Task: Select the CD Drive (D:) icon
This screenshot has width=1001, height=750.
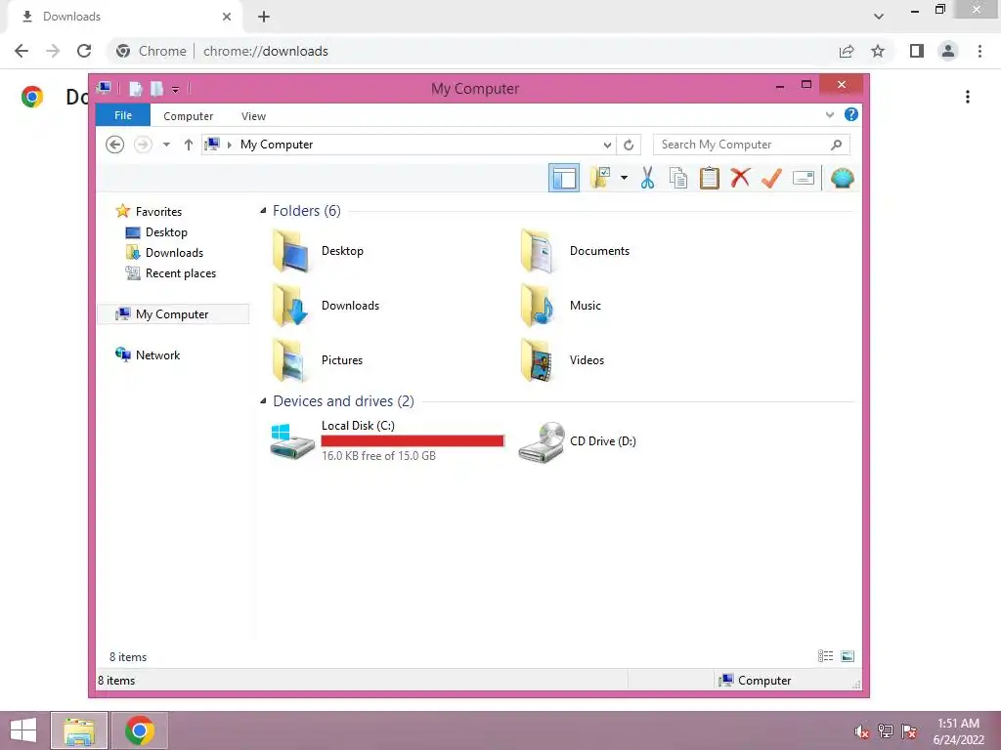Action: coord(542,441)
